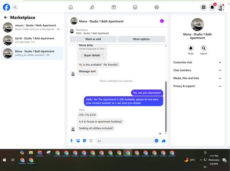Click the Buyer details button

click(92, 55)
